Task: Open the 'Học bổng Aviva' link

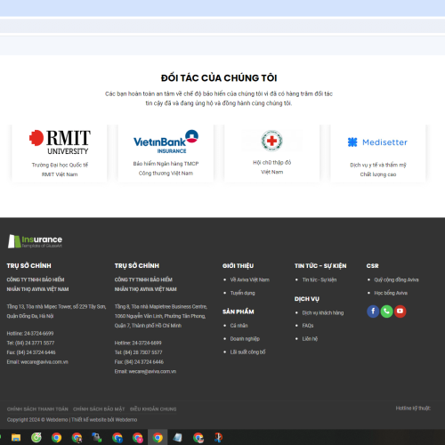Action: (x=391, y=293)
